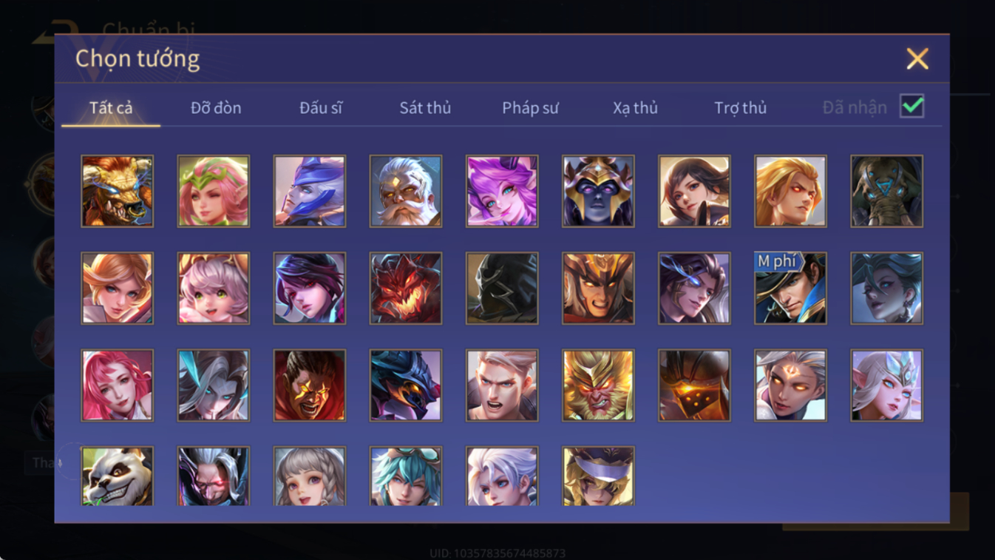995x560 pixels.
Task: Uncheck the Đã nhận checkbox
Action: click(911, 107)
